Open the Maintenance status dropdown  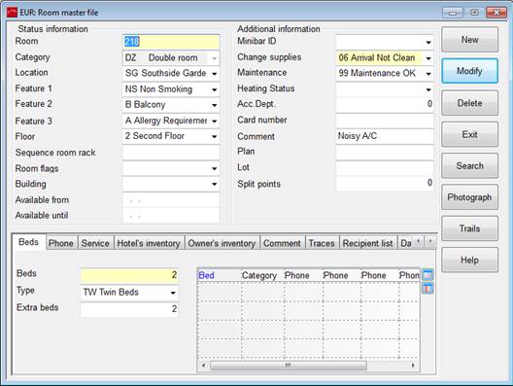tap(428, 74)
